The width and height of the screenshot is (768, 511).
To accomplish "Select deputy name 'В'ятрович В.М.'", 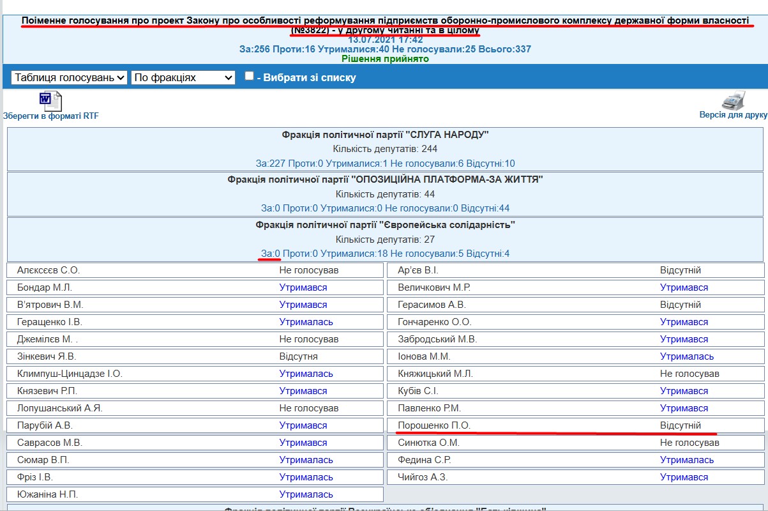I will point(50,305).
